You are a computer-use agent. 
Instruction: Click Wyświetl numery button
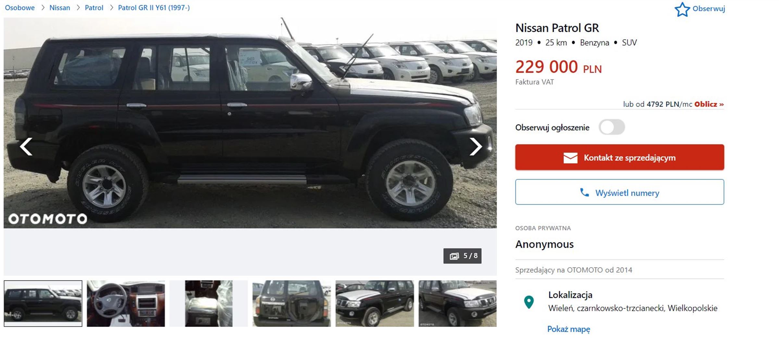pyautogui.click(x=619, y=192)
